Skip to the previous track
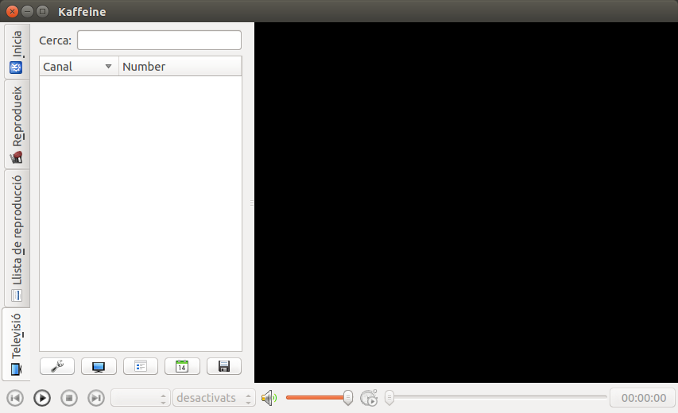This screenshot has height=413, width=678. (15, 398)
